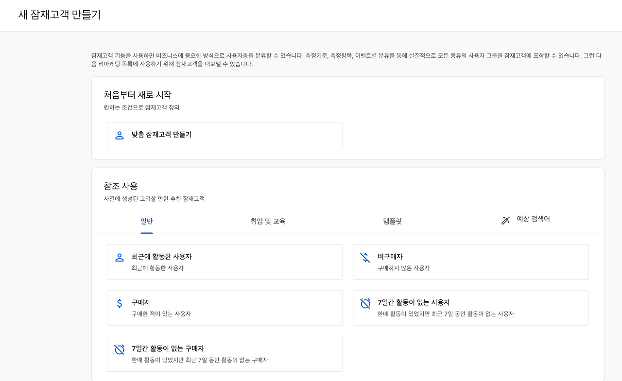Image resolution: width=622 pixels, height=381 pixels.
Task: Select 맞춤 잠재고객 만들기 to start from scratch
Action: pyautogui.click(x=225, y=135)
